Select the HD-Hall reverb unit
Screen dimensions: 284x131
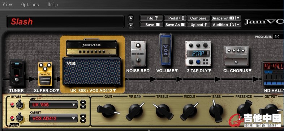click(x=273, y=74)
